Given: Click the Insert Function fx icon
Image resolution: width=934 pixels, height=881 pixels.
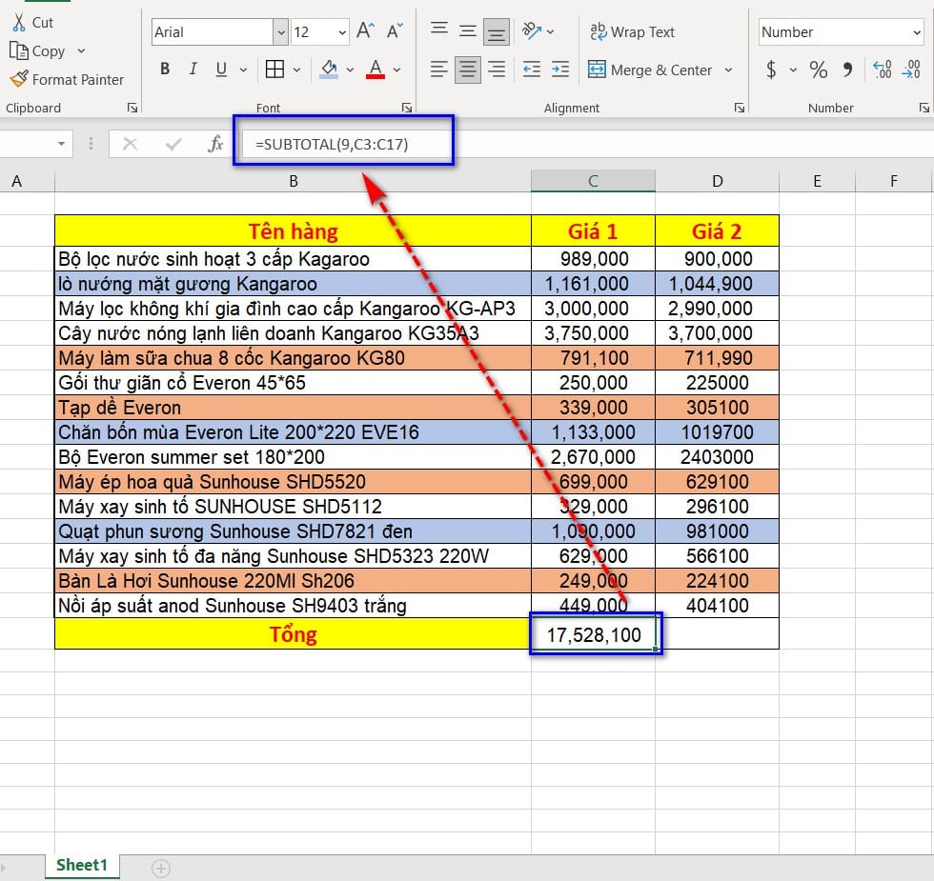Looking at the screenshot, I should tap(215, 144).
